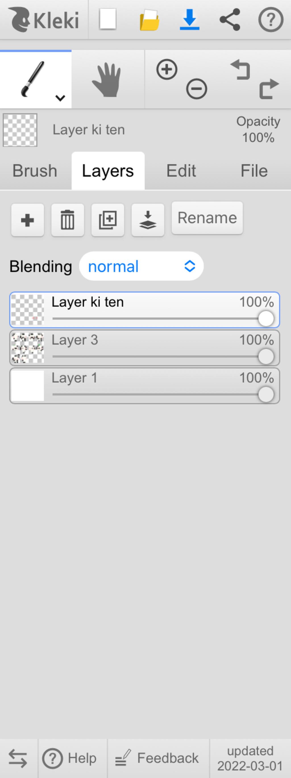This screenshot has width=291, height=778.
Task: Switch to the Brush tab
Action: pyautogui.click(x=35, y=171)
